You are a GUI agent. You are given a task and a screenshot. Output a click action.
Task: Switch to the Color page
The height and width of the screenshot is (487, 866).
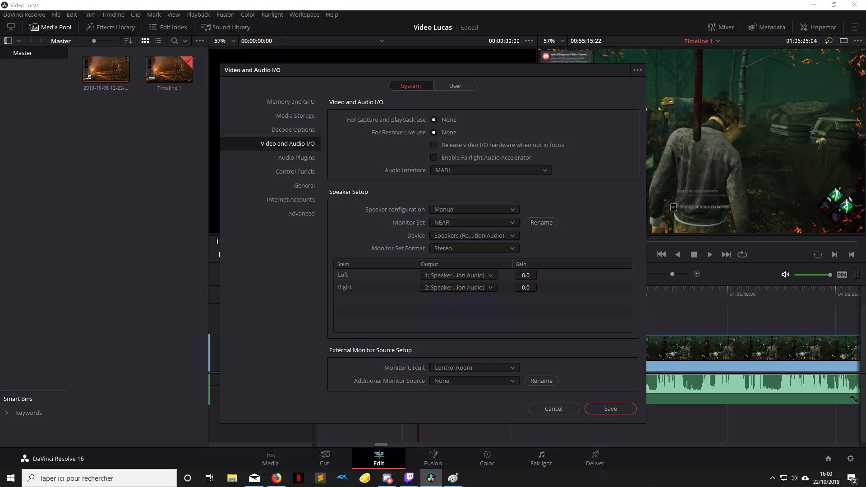click(487, 458)
